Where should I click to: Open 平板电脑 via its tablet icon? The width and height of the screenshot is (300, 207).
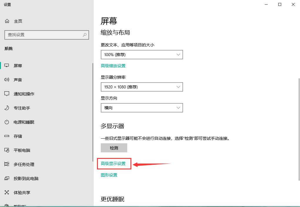(7, 150)
